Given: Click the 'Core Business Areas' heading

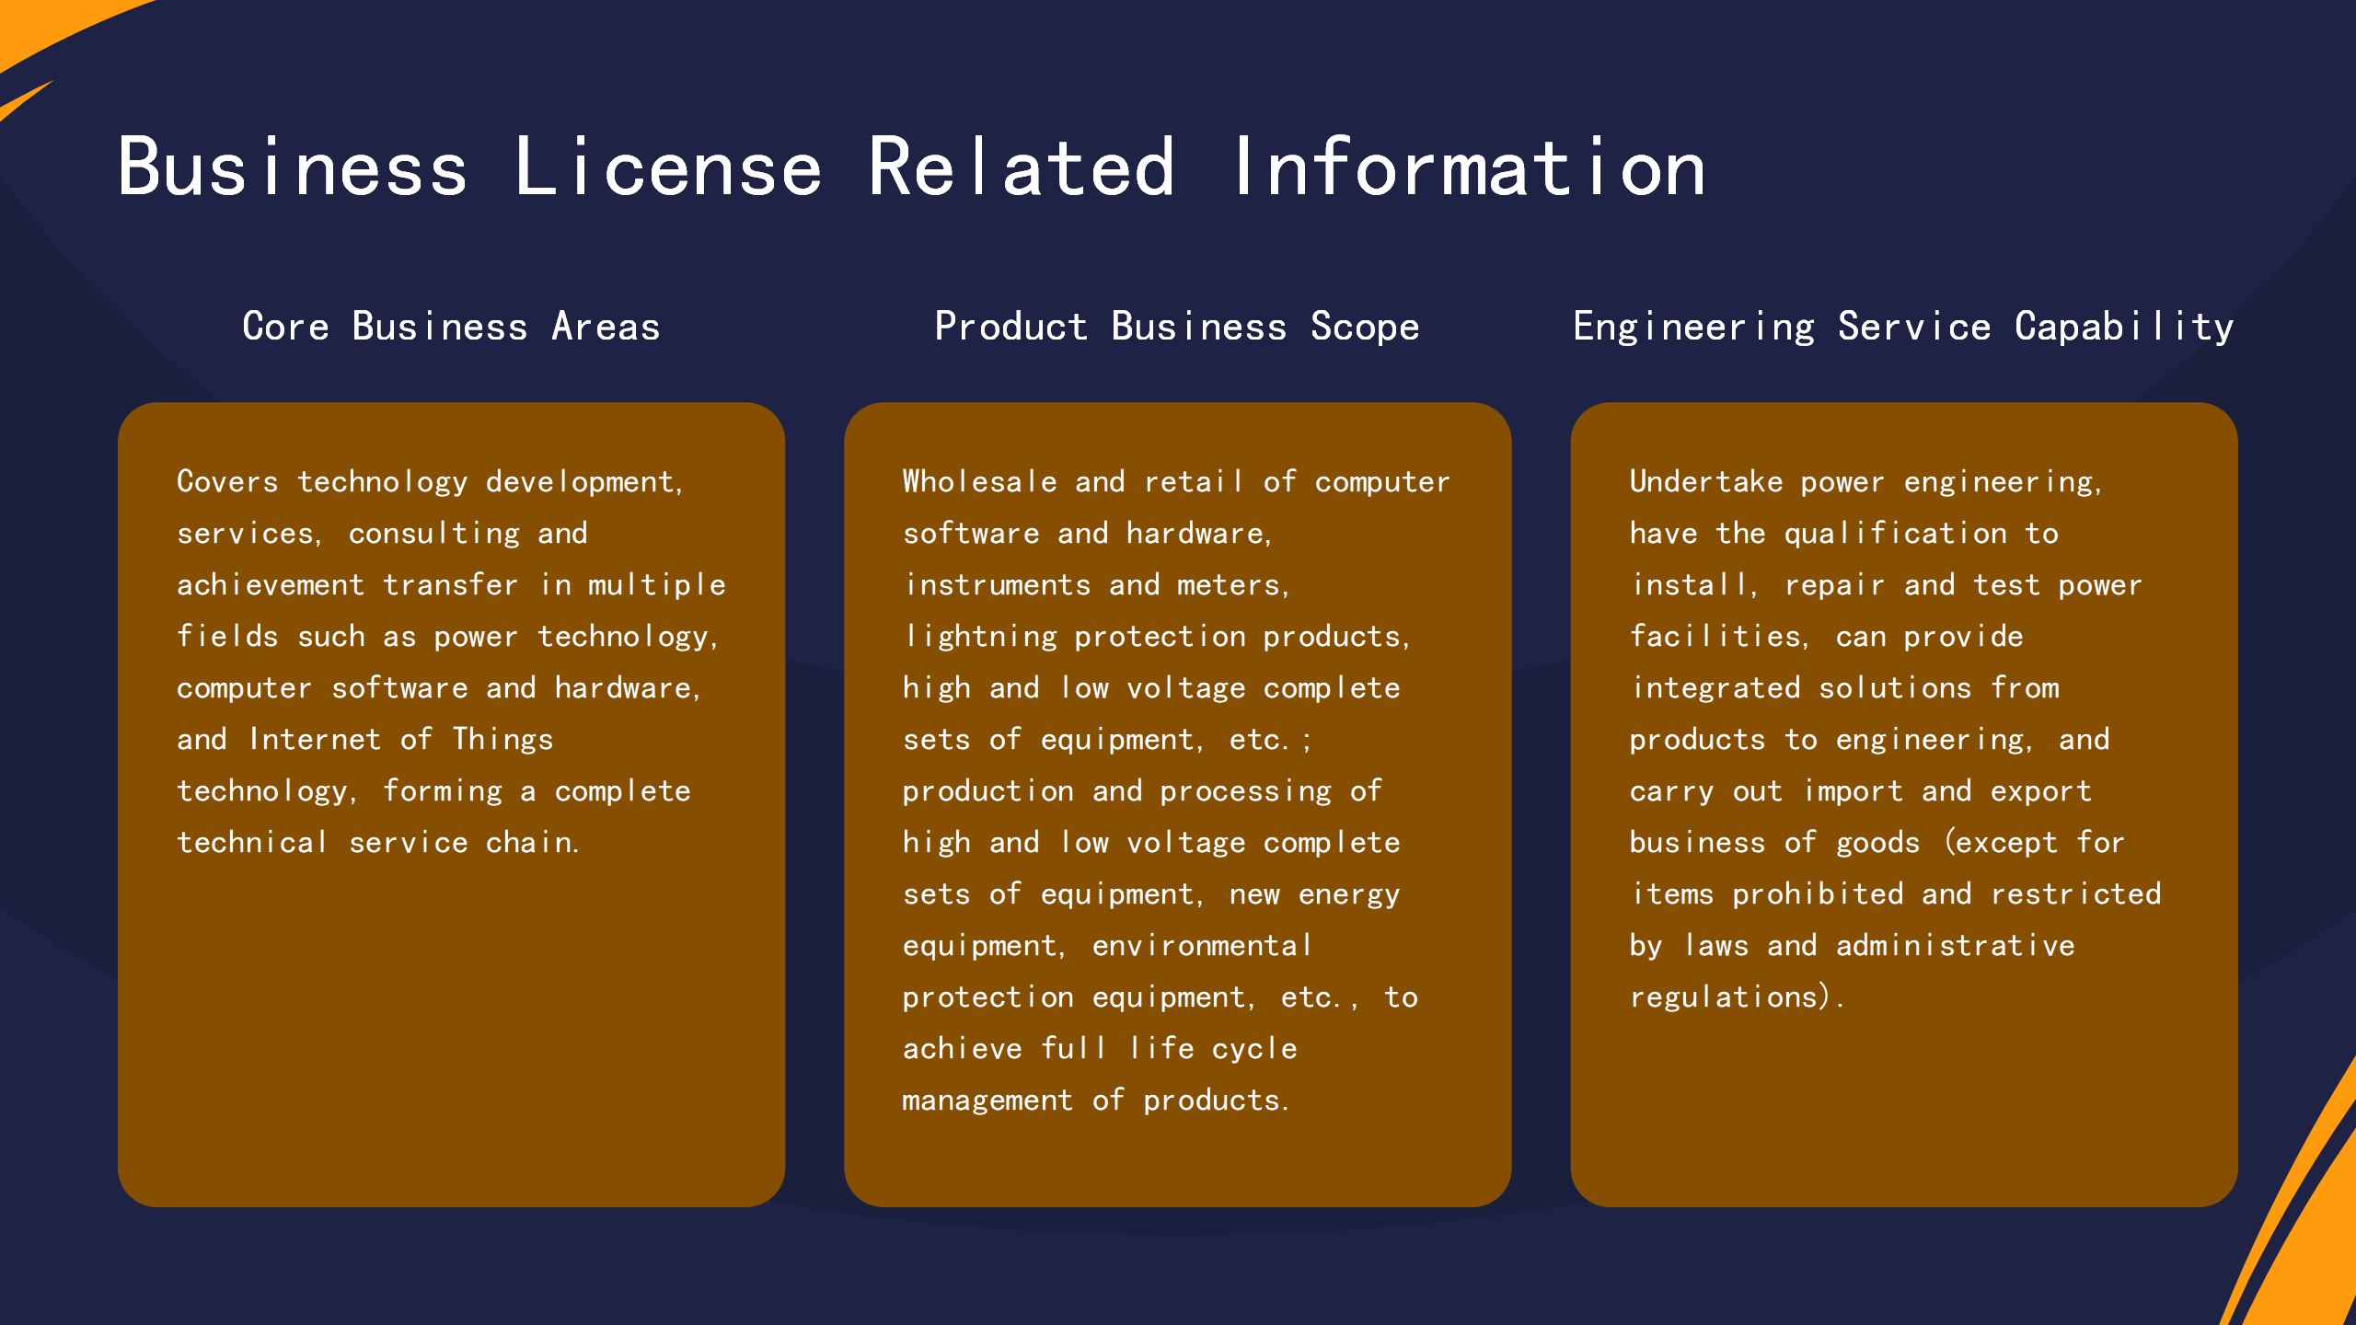Looking at the screenshot, I should 453,325.
